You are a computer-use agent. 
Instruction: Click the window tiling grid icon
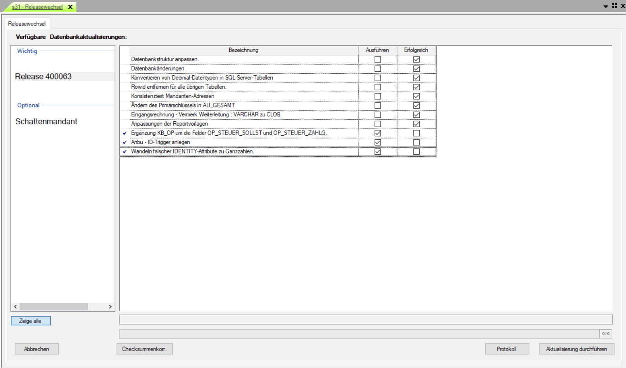point(614,6)
